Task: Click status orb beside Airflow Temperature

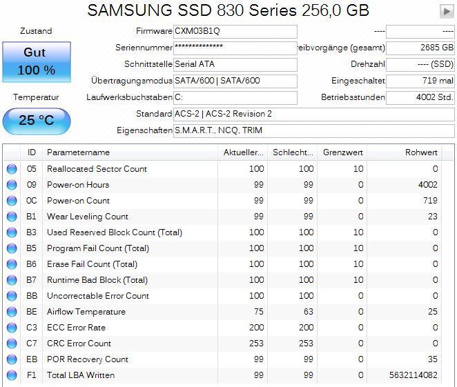Action: pyautogui.click(x=12, y=312)
